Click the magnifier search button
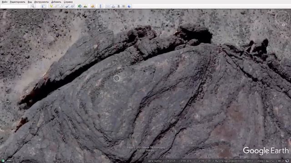 point(33,6)
